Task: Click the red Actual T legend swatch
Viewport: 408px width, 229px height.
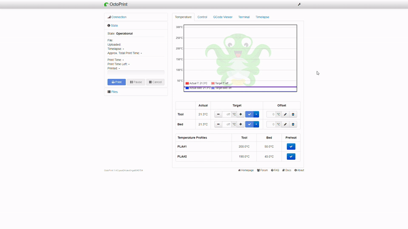Action: pos(187,83)
